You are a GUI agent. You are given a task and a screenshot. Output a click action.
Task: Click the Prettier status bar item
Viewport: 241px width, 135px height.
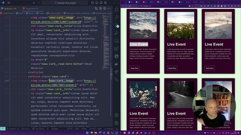click(x=108, y=129)
